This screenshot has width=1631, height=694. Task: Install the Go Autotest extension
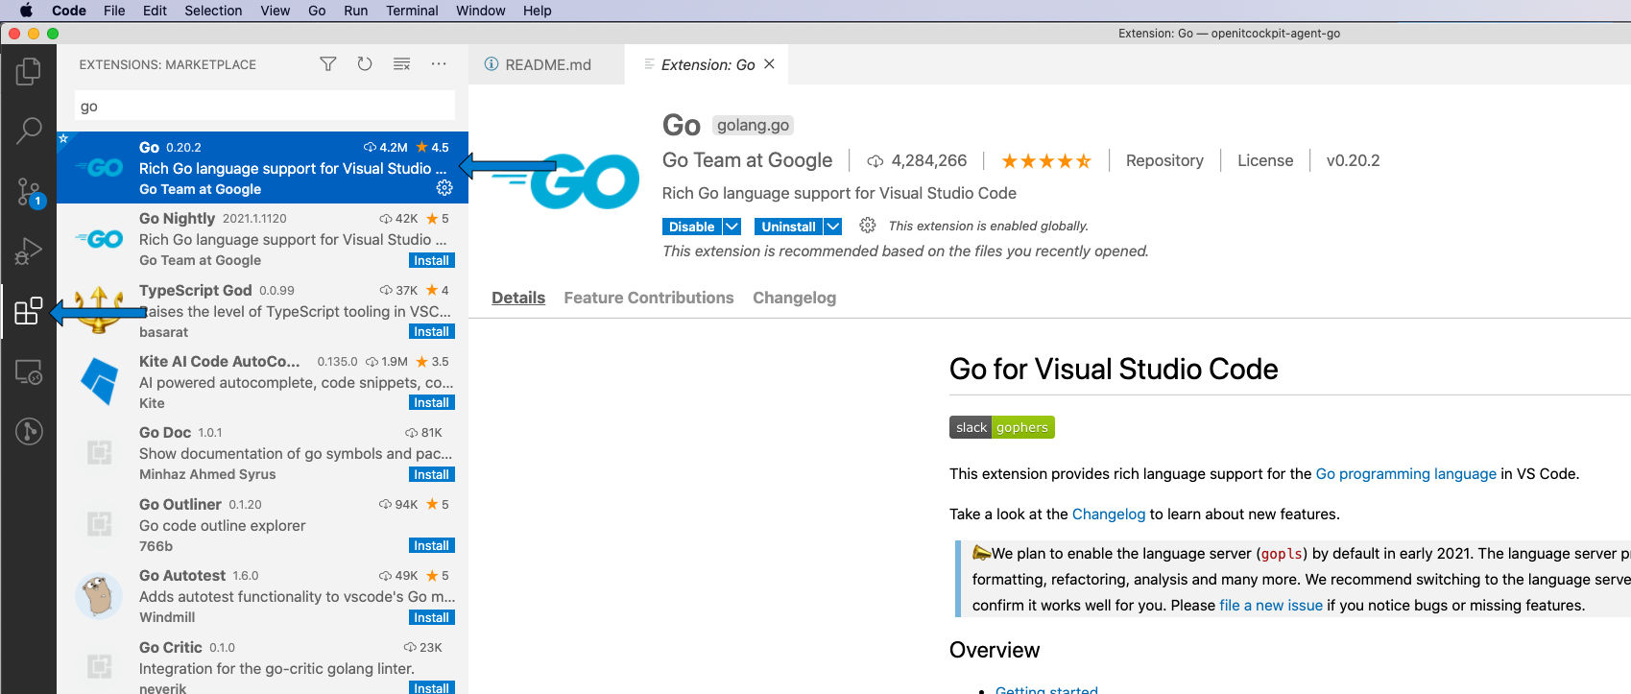431,617
